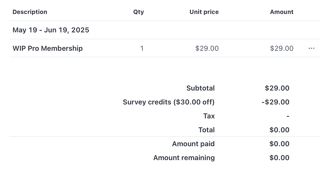Image resolution: width=323 pixels, height=182 pixels.
Task: Open the line item more options ellipsis
Action: [x=311, y=48]
